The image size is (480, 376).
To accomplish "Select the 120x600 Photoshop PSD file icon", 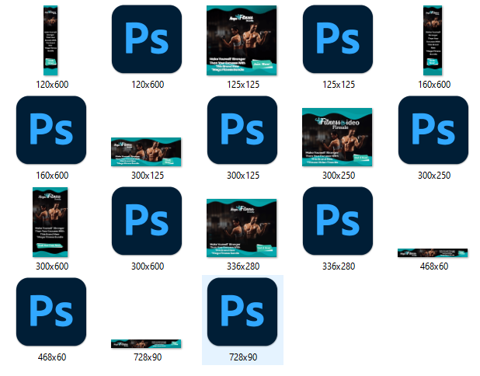I will [147, 39].
